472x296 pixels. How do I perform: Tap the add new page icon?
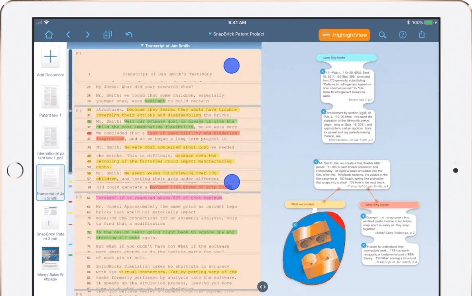108,35
